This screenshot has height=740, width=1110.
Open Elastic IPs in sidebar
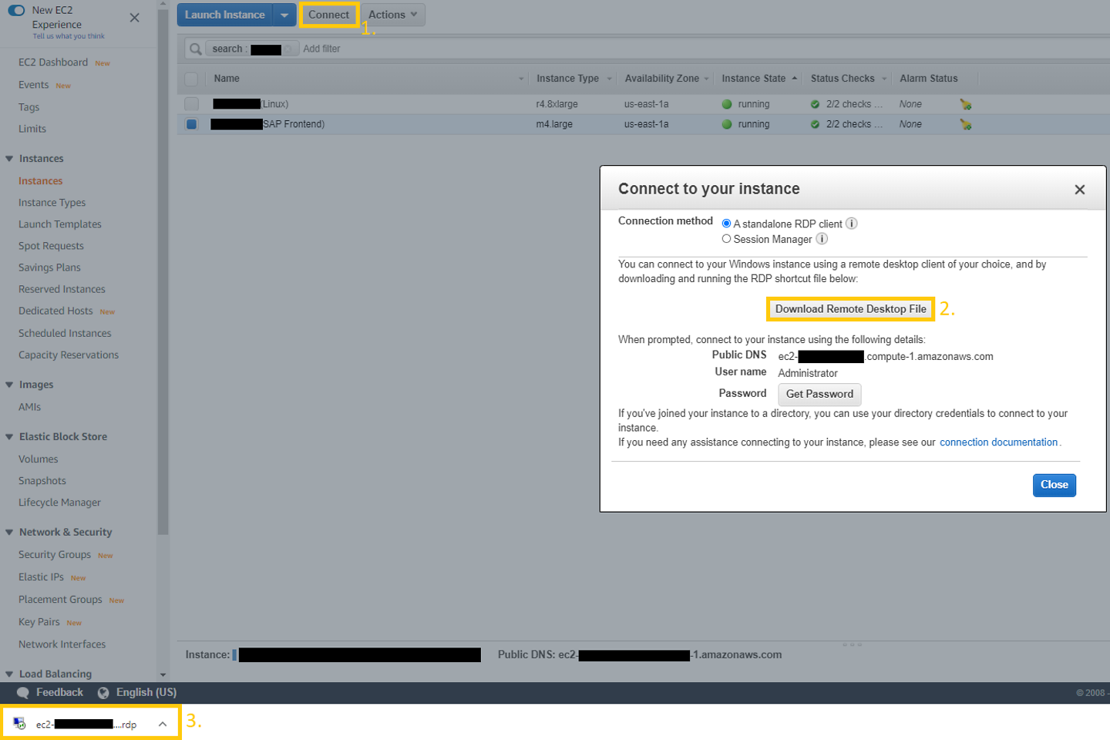point(41,577)
